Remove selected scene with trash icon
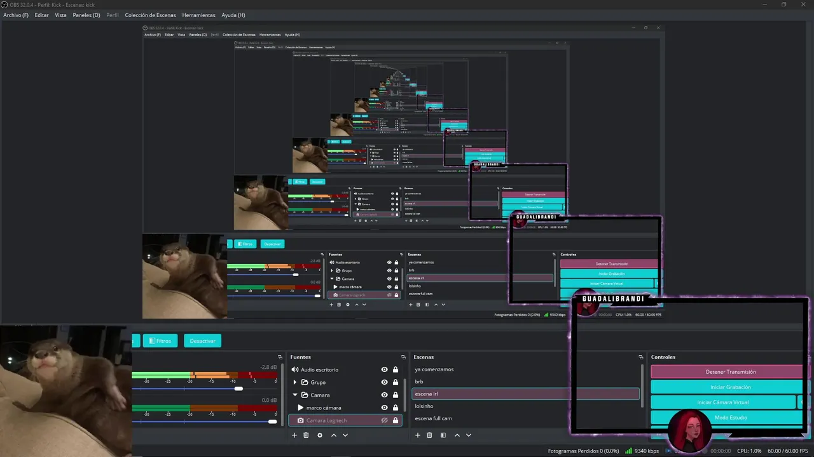This screenshot has width=814, height=457. (429, 435)
